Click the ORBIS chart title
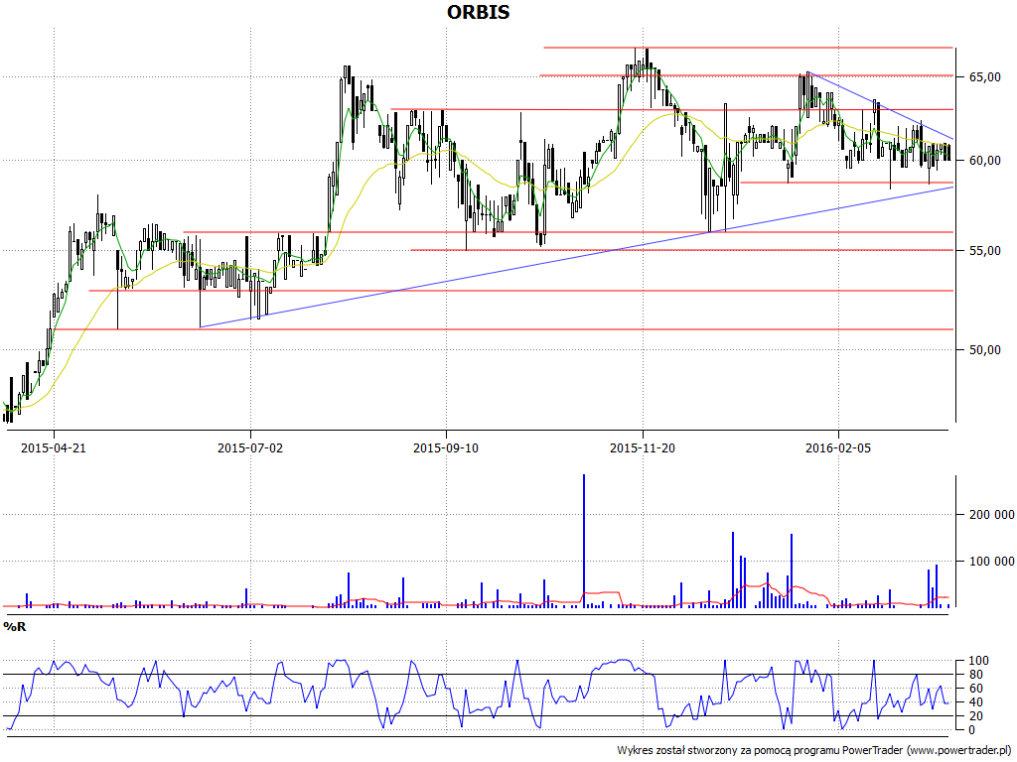Viewport: 1017px width, 762px height. (478, 12)
